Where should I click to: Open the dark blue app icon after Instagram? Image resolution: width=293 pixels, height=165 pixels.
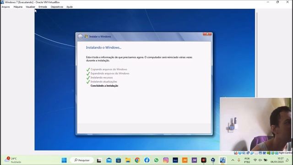click(x=175, y=160)
